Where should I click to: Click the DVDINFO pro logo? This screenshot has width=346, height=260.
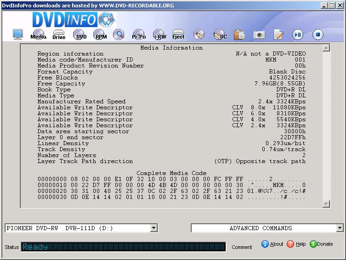(x=74, y=20)
